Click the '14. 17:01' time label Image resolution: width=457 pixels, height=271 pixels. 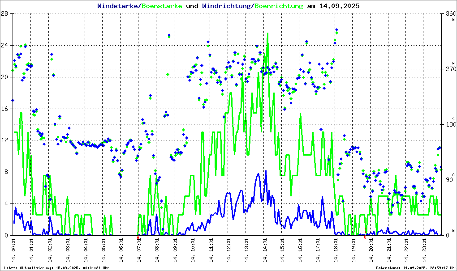pos(318,250)
